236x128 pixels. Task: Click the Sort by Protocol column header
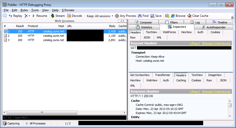coord(33,26)
